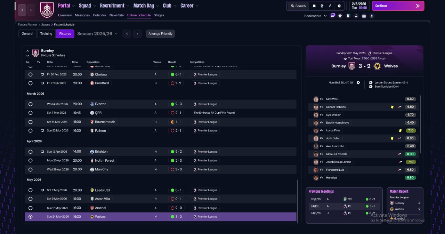Select the Everton fixture radio button

(x=31, y=104)
